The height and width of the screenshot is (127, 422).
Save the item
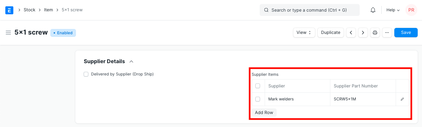[x=406, y=33]
